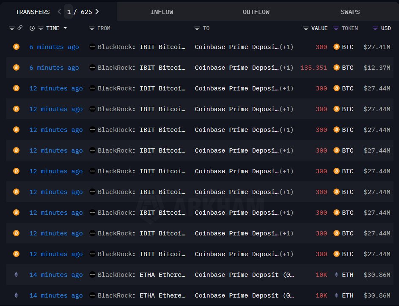Click the Ethereum icon on a 14-minutes-ago row

point(16,275)
